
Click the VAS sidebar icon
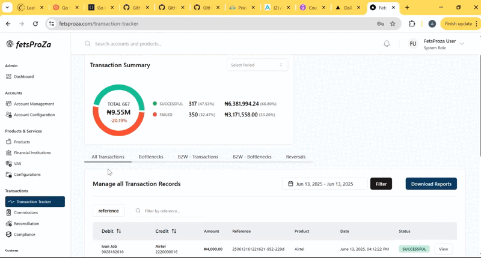pyautogui.click(x=8, y=163)
